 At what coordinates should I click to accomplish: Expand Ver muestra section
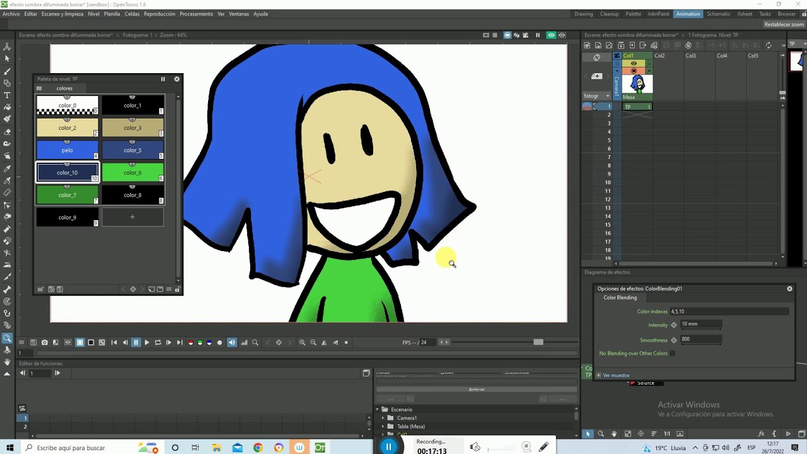599,375
